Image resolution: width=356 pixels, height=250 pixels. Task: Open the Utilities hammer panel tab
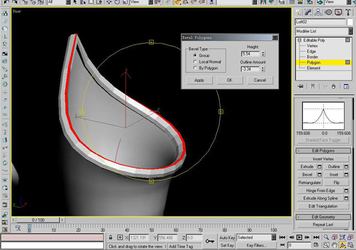coord(348,12)
